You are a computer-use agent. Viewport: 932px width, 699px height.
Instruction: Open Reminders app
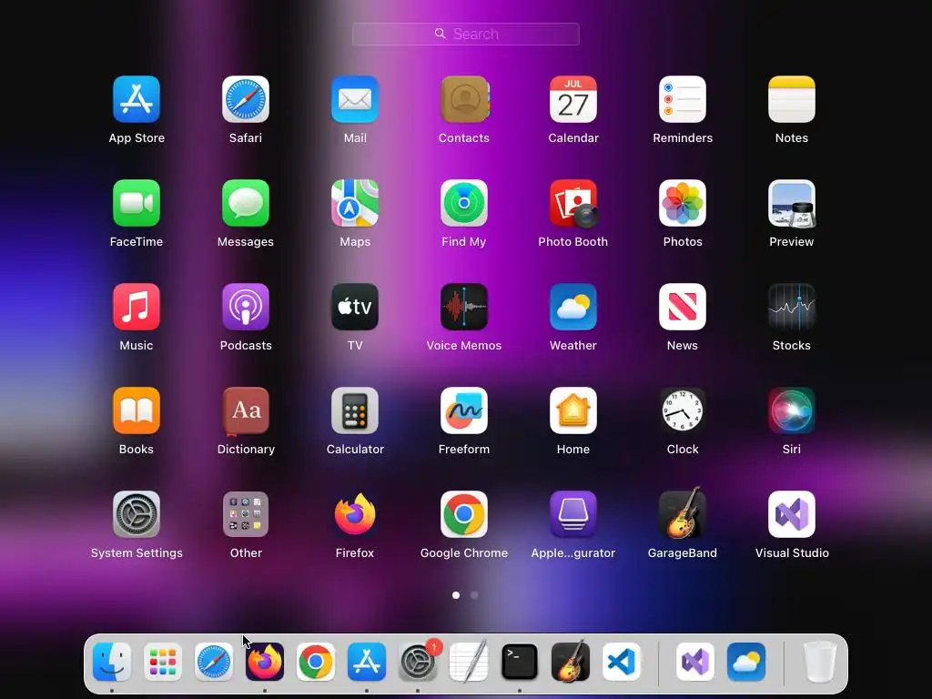683,99
